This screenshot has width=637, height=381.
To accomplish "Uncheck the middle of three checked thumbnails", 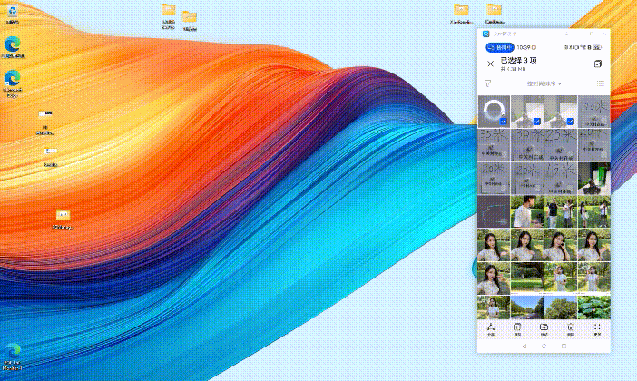I will 536,122.
